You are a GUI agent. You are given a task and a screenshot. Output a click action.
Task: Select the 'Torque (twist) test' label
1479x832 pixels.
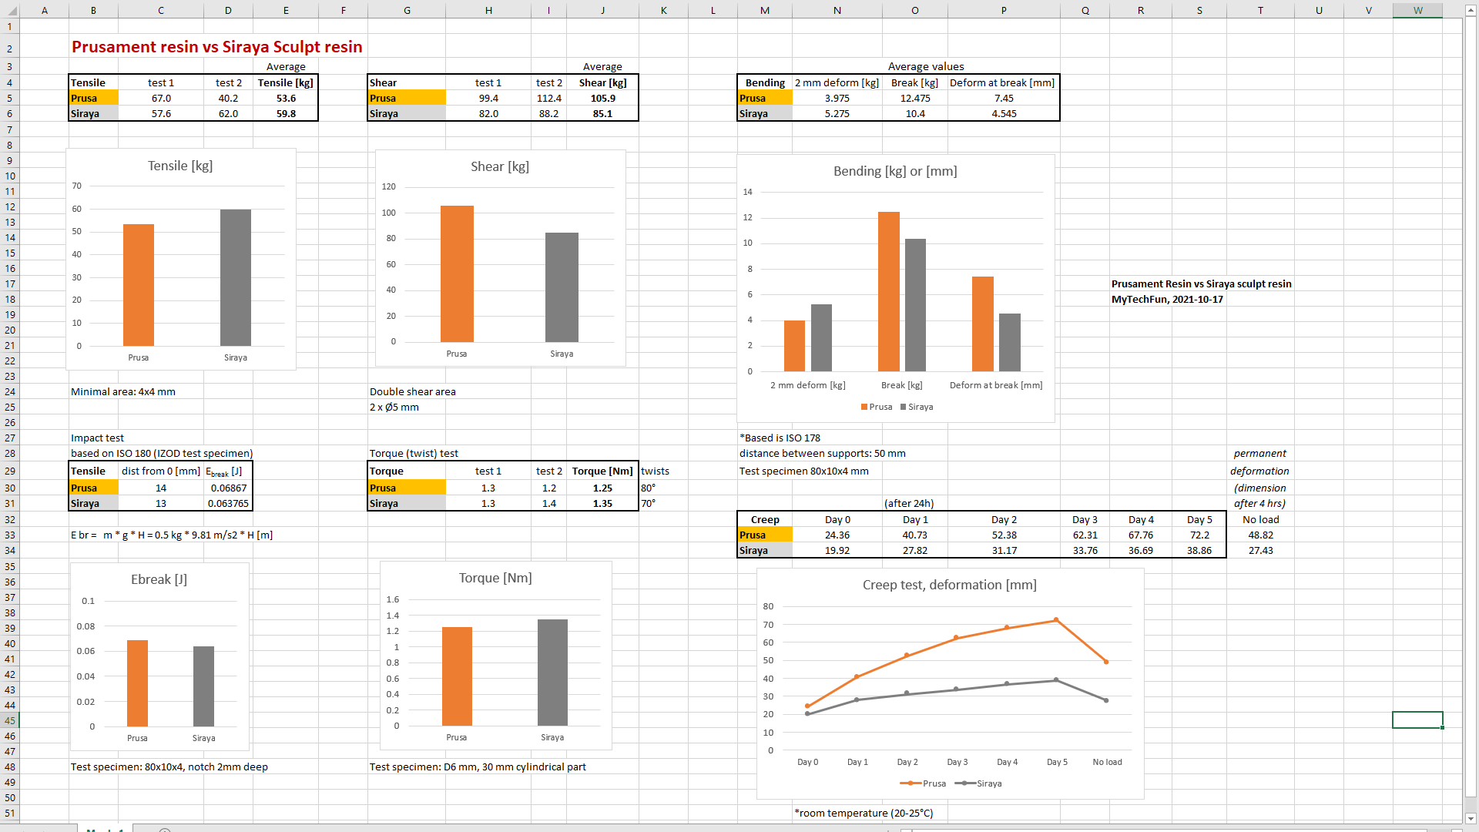(414, 453)
